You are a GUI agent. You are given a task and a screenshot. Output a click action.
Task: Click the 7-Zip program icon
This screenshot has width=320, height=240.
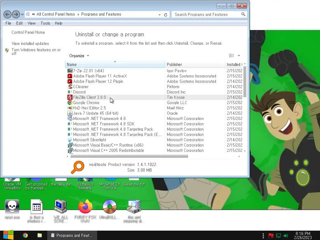70,71
